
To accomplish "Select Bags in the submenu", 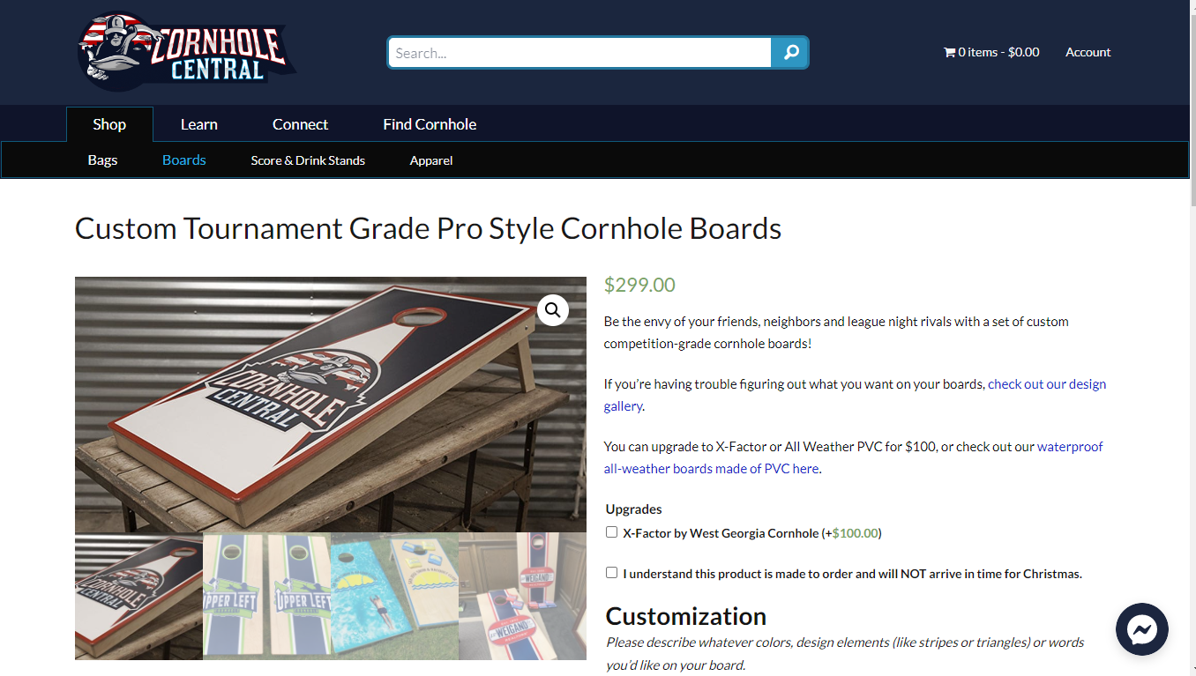I will pos(102,160).
